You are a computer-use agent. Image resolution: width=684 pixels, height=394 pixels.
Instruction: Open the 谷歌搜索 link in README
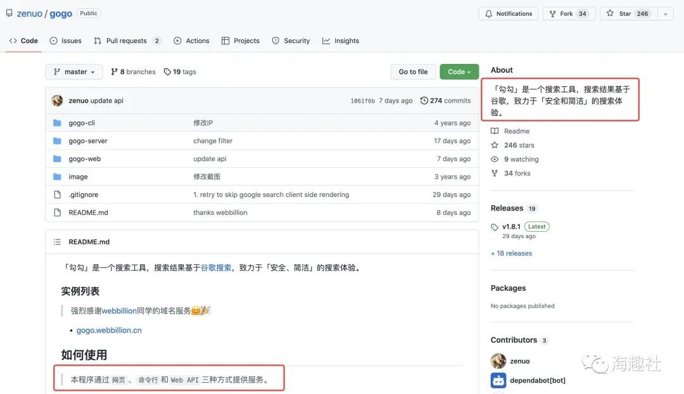(x=216, y=267)
